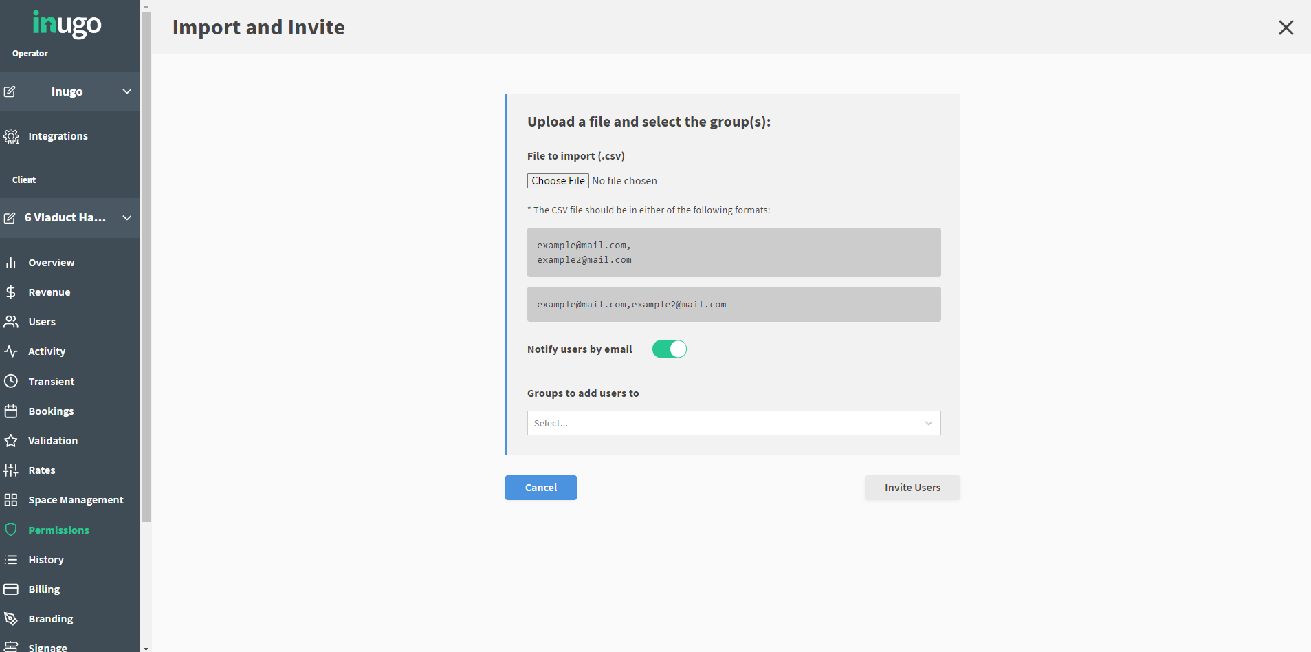
Task: Open the History menu entry
Action: point(45,559)
